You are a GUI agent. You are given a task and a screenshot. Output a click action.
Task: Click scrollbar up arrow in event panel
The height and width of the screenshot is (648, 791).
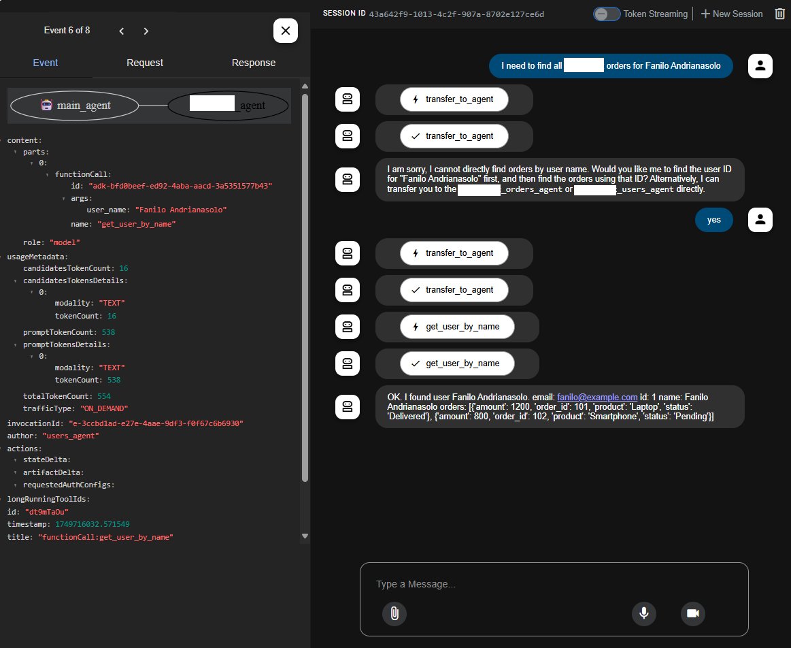pos(305,86)
